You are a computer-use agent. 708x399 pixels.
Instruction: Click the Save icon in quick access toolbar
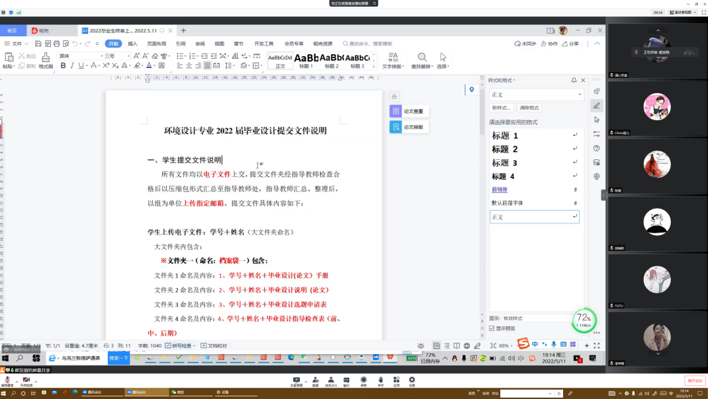tap(38, 44)
